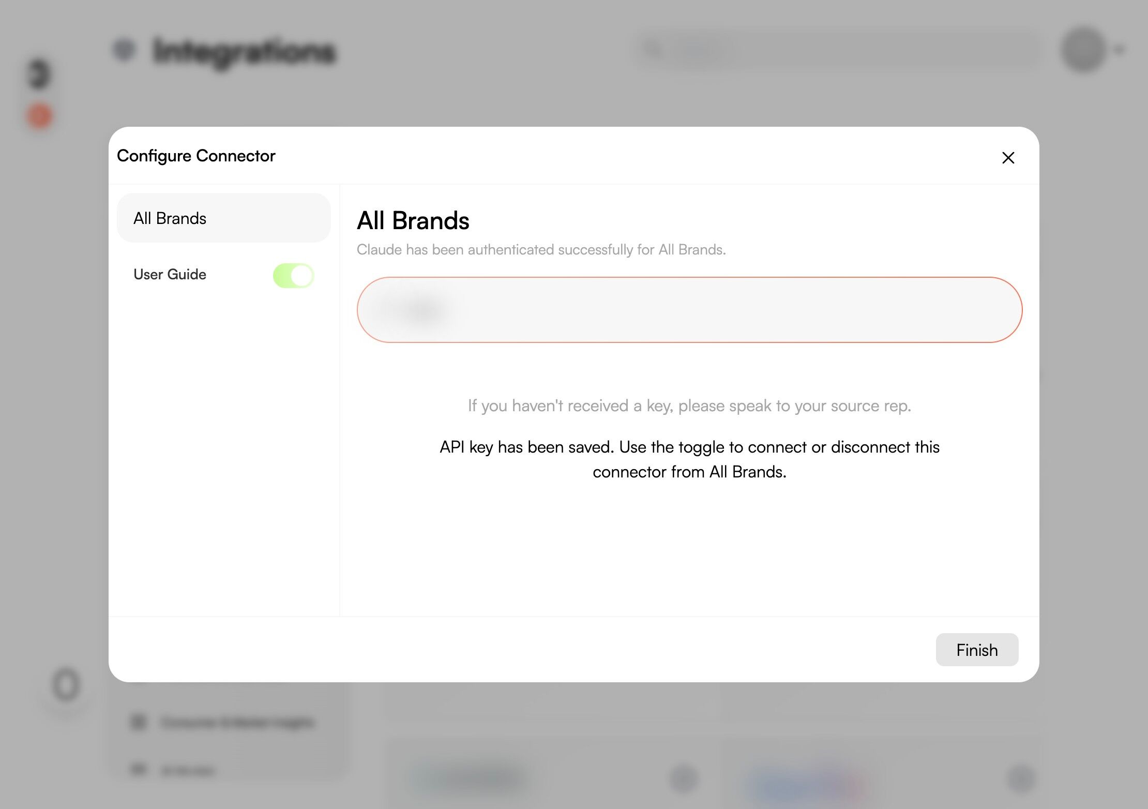Open the bottom-right integration card's blue-red logo
The image size is (1148, 809).
coord(805,782)
